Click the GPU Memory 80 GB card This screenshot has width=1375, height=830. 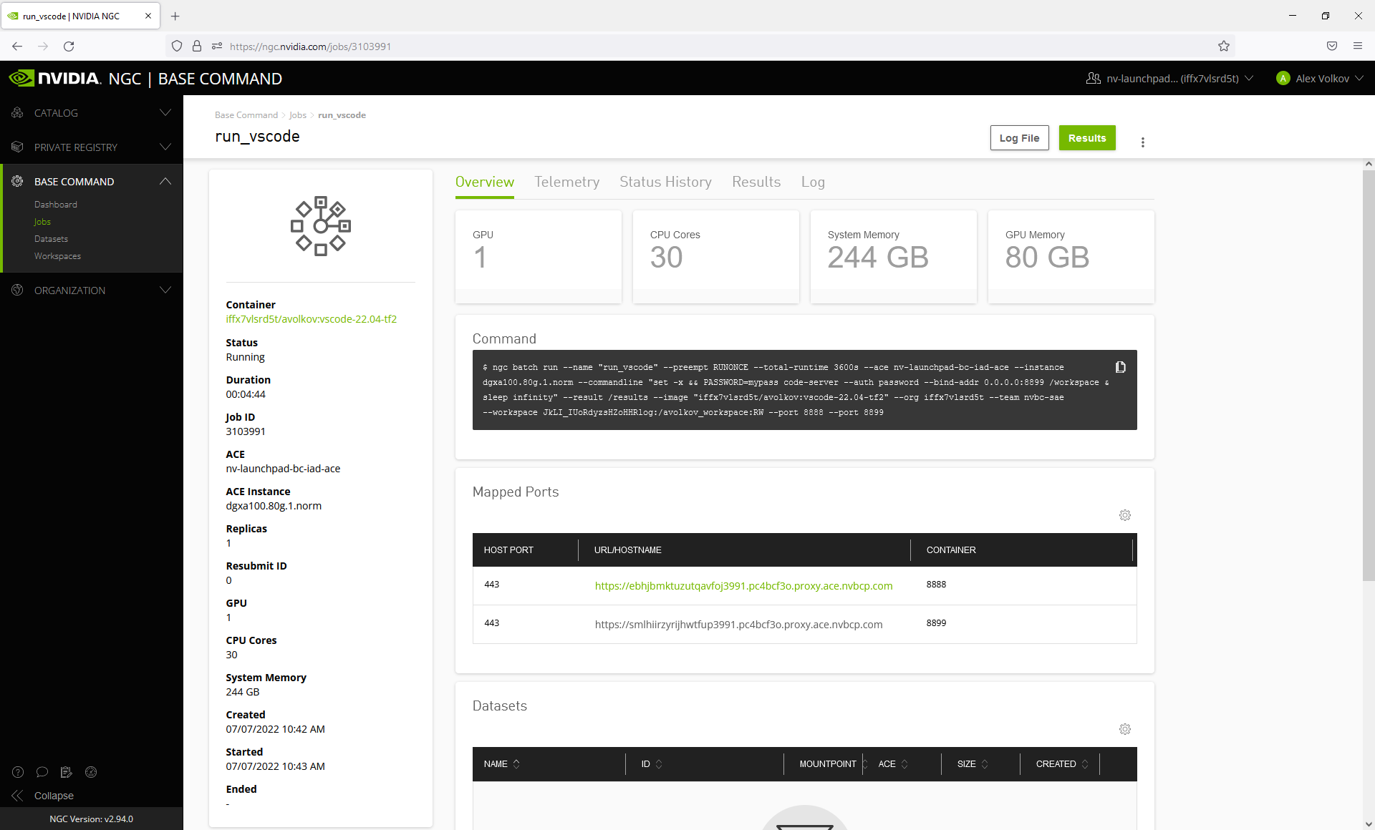(x=1071, y=256)
